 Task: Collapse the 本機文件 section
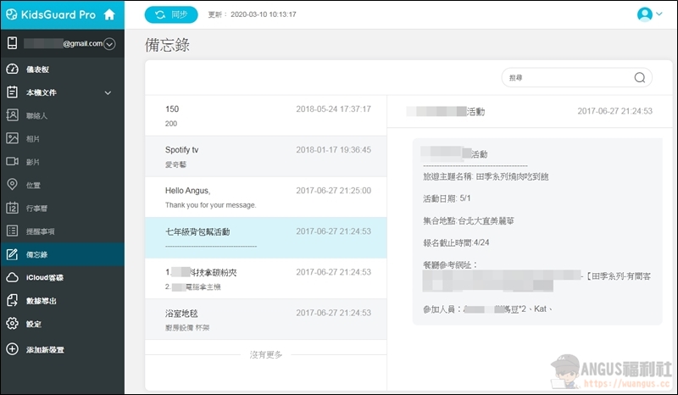point(108,92)
